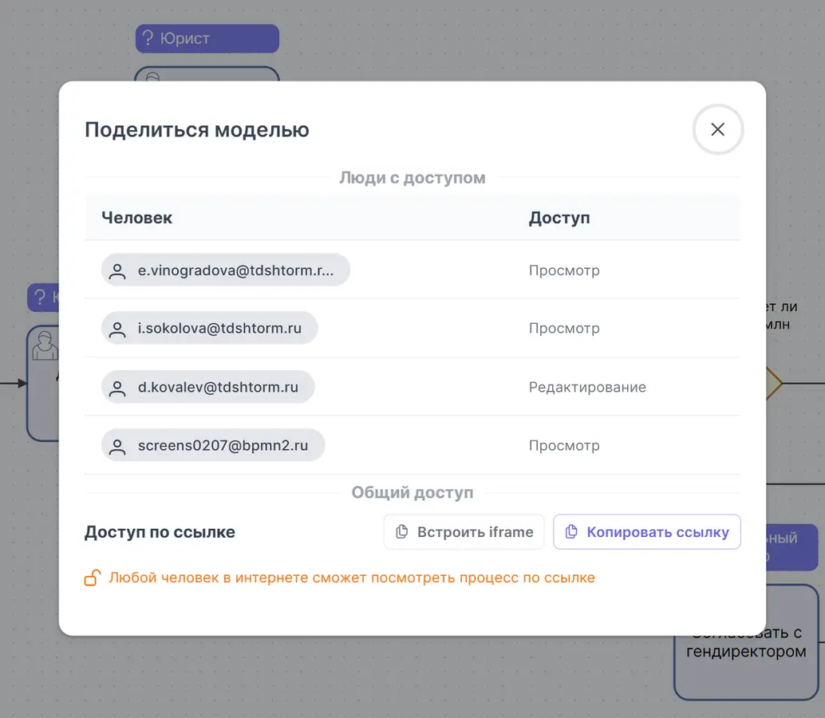This screenshot has width=825, height=718.
Task: Click the person icon beside d.kovalev
Action: (117, 389)
